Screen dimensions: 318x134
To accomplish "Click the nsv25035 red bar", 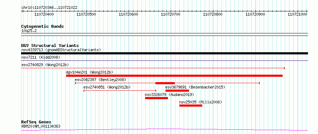I will click(191, 106).
